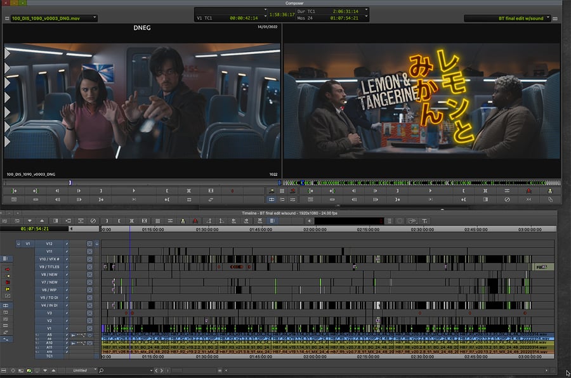Click Remove Effect icon in timeline toolbar
Screen dimensions: 571x378
point(93,221)
